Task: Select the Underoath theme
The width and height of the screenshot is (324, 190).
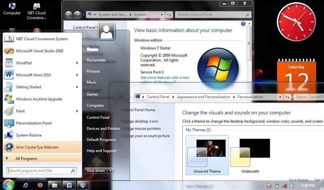Action: coord(250,155)
